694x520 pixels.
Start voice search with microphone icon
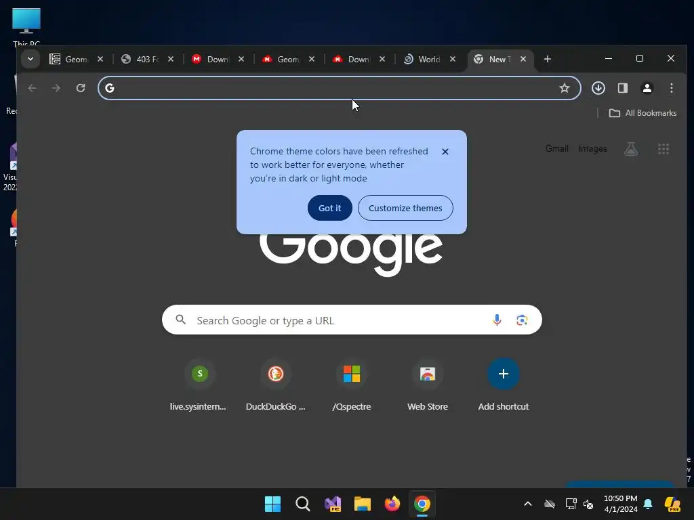497,320
